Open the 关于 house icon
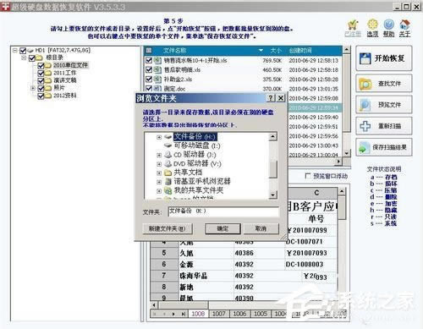The height and width of the screenshot is (329, 423). [x=404, y=25]
